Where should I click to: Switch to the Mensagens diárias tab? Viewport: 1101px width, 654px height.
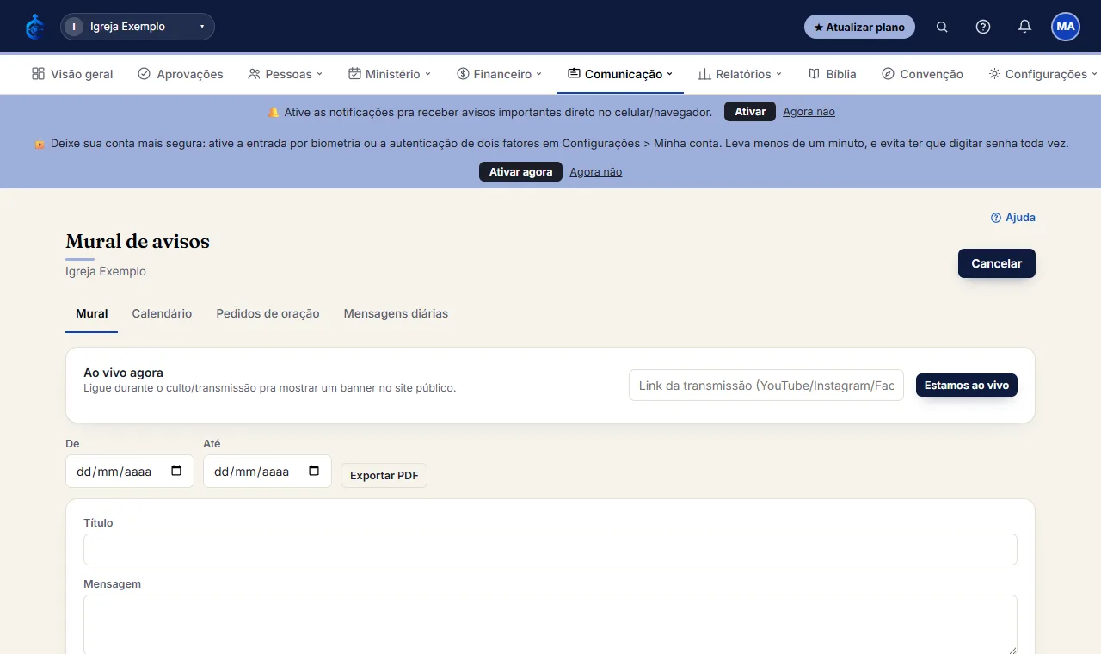[396, 314]
